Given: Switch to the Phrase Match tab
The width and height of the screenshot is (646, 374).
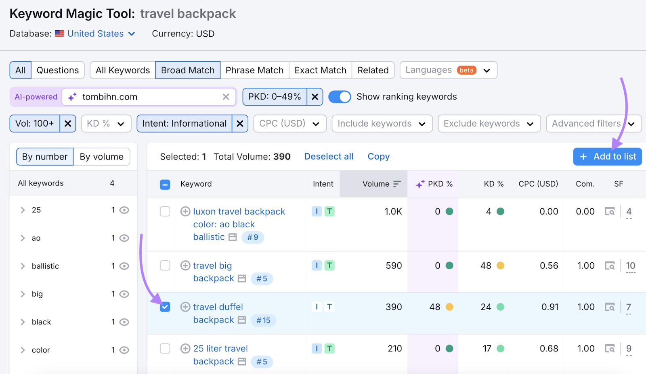Looking at the screenshot, I should [254, 70].
